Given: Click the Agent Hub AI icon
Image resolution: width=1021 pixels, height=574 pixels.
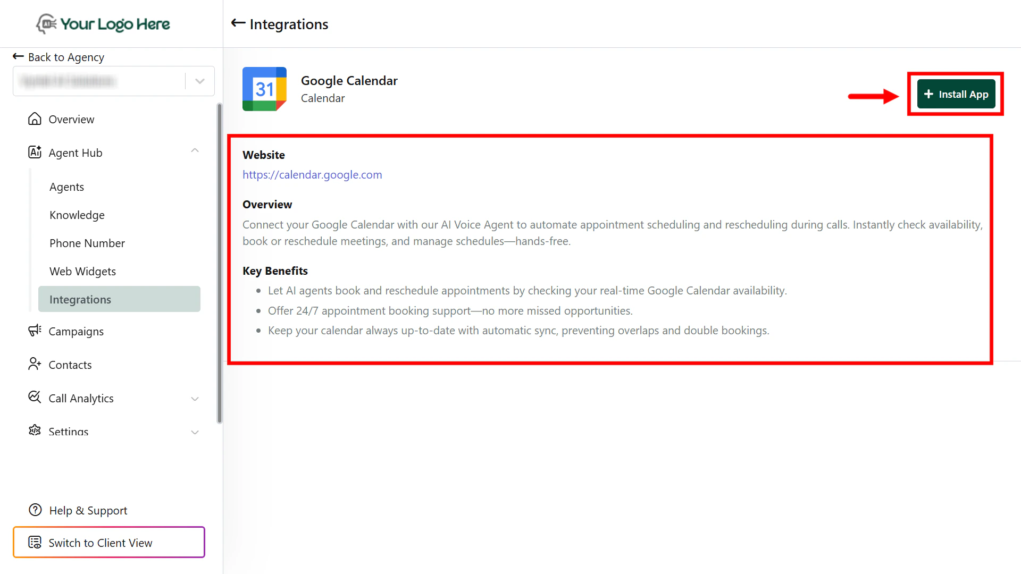Looking at the screenshot, I should coord(35,153).
